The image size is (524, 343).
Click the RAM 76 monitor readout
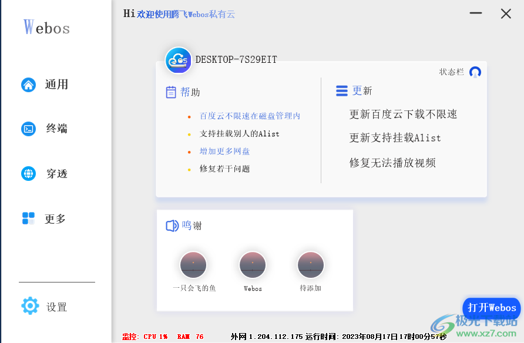(x=190, y=337)
